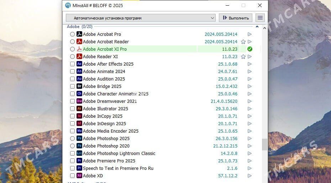The width and height of the screenshot is (331, 183).
Task: Click the Выполнить button
Action: tap(236, 18)
